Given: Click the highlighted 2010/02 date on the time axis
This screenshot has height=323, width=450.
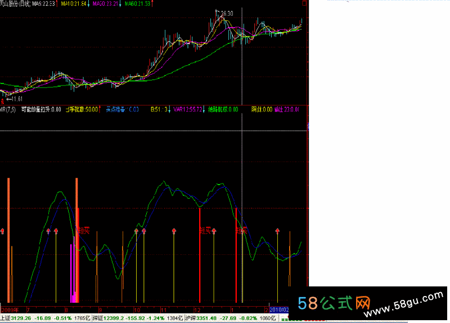Looking at the screenshot, I should 279,310.
